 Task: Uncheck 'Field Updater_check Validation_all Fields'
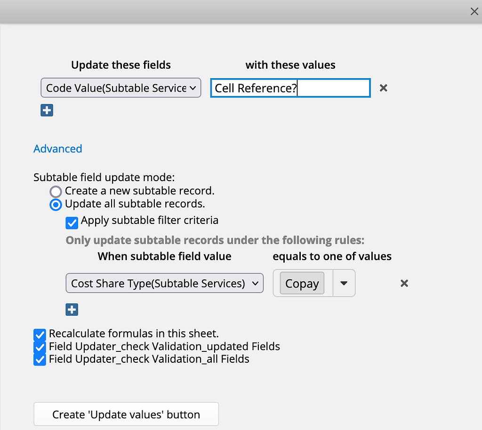(x=40, y=359)
